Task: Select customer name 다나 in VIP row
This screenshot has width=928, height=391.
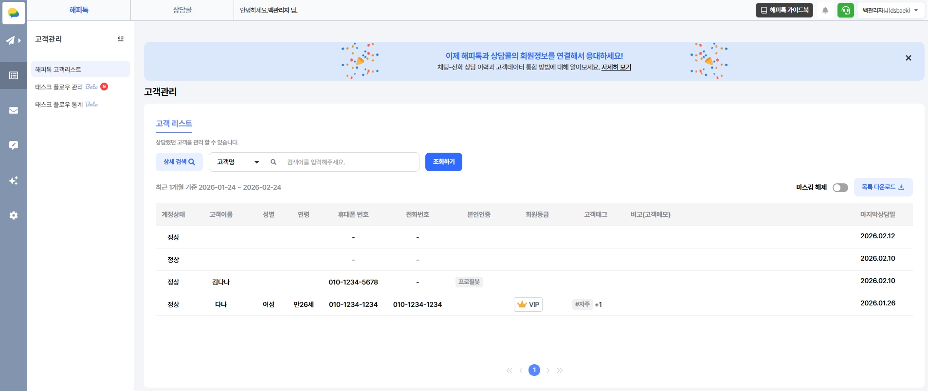Action: pyautogui.click(x=221, y=304)
